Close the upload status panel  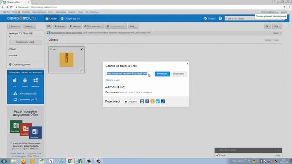pyautogui.click(x=279, y=150)
